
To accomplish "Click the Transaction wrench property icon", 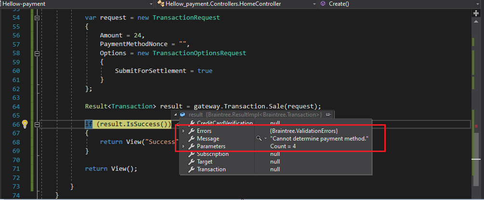I will point(192,170).
